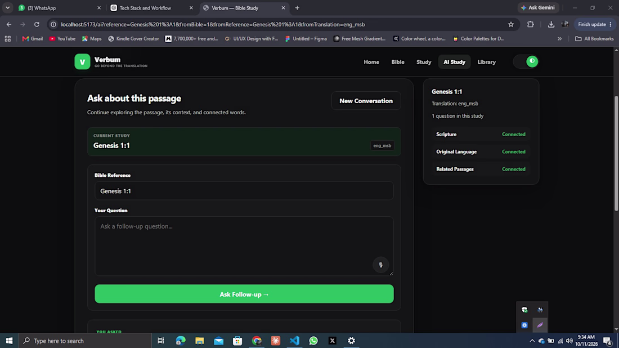Click the Ask Gemini button

coord(537,7)
